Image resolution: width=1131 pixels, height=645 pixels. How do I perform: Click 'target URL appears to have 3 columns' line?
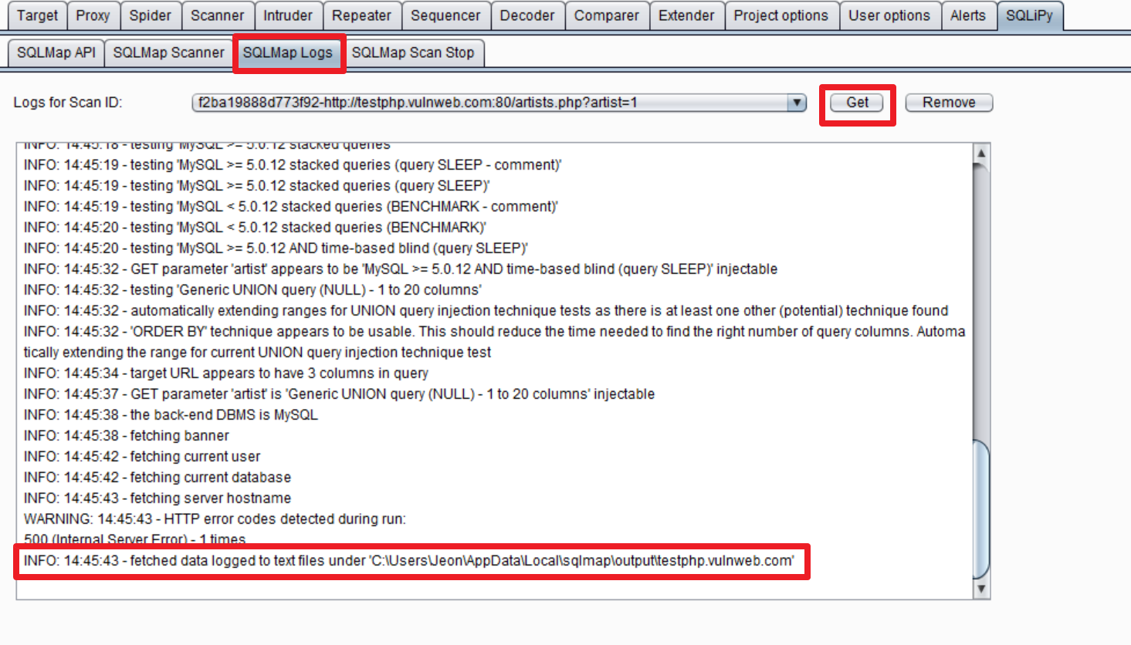(226, 373)
